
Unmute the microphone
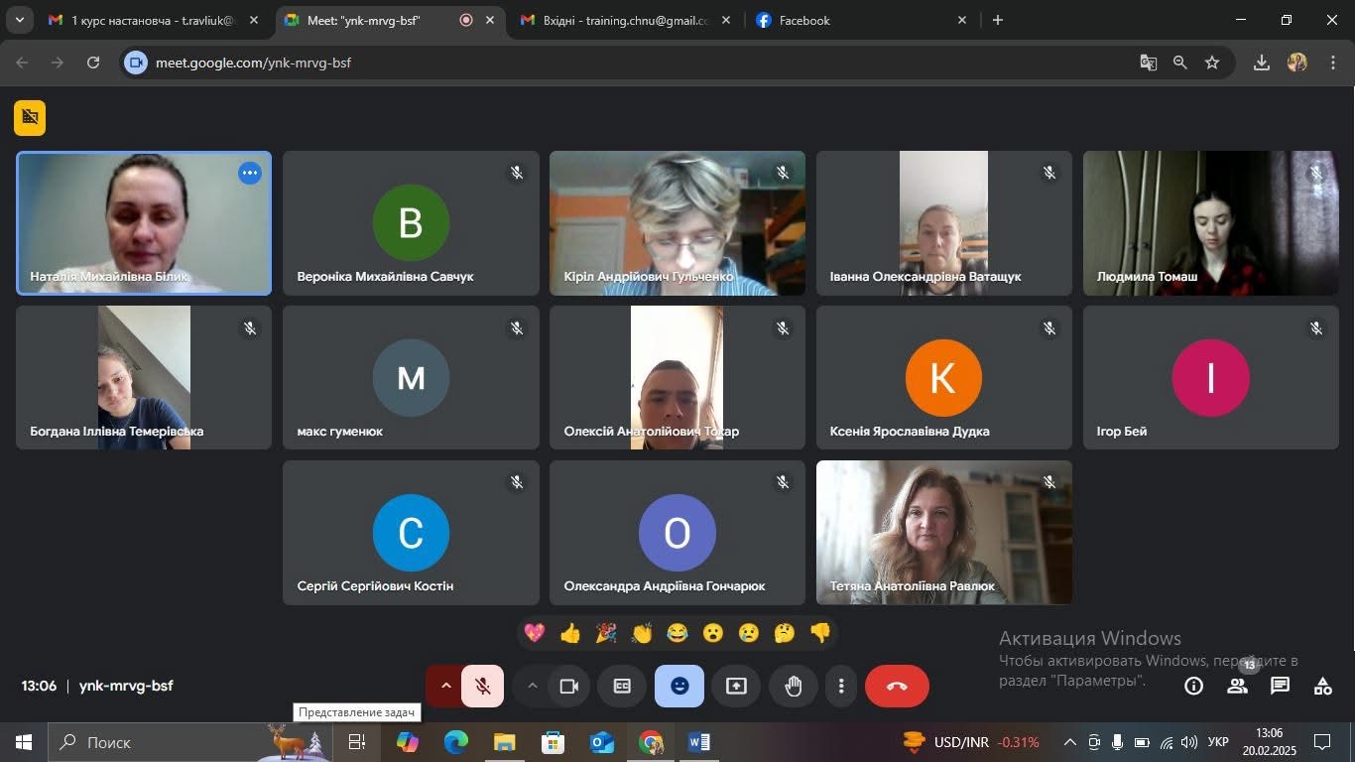pyautogui.click(x=482, y=686)
